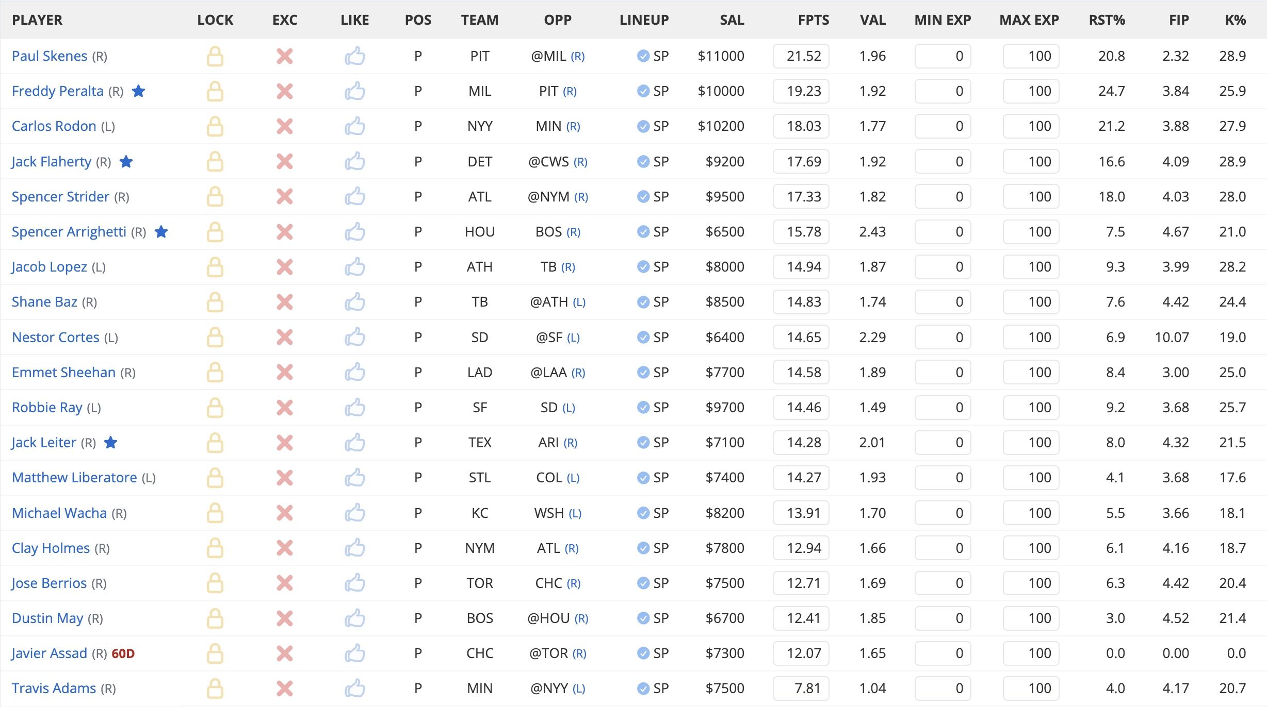Click Paul Skenes' confirmed lineup checkmark
This screenshot has width=1267, height=707.
pyautogui.click(x=643, y=56)
